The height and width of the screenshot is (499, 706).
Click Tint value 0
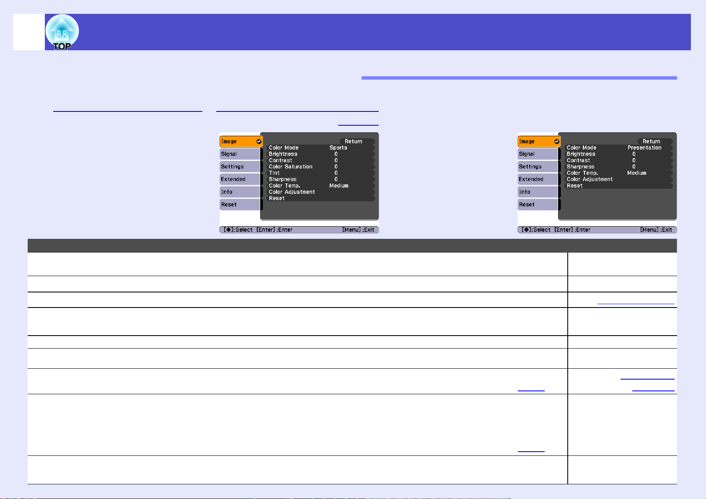coord(336,173)
